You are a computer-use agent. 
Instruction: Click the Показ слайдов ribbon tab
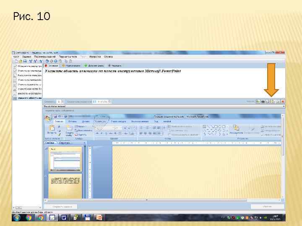pos(119,121)
